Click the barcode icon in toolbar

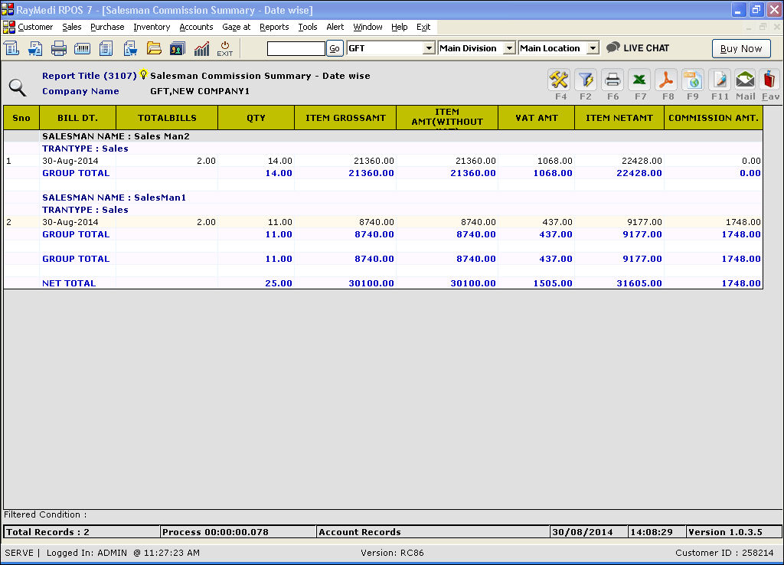tap(83, 48)
